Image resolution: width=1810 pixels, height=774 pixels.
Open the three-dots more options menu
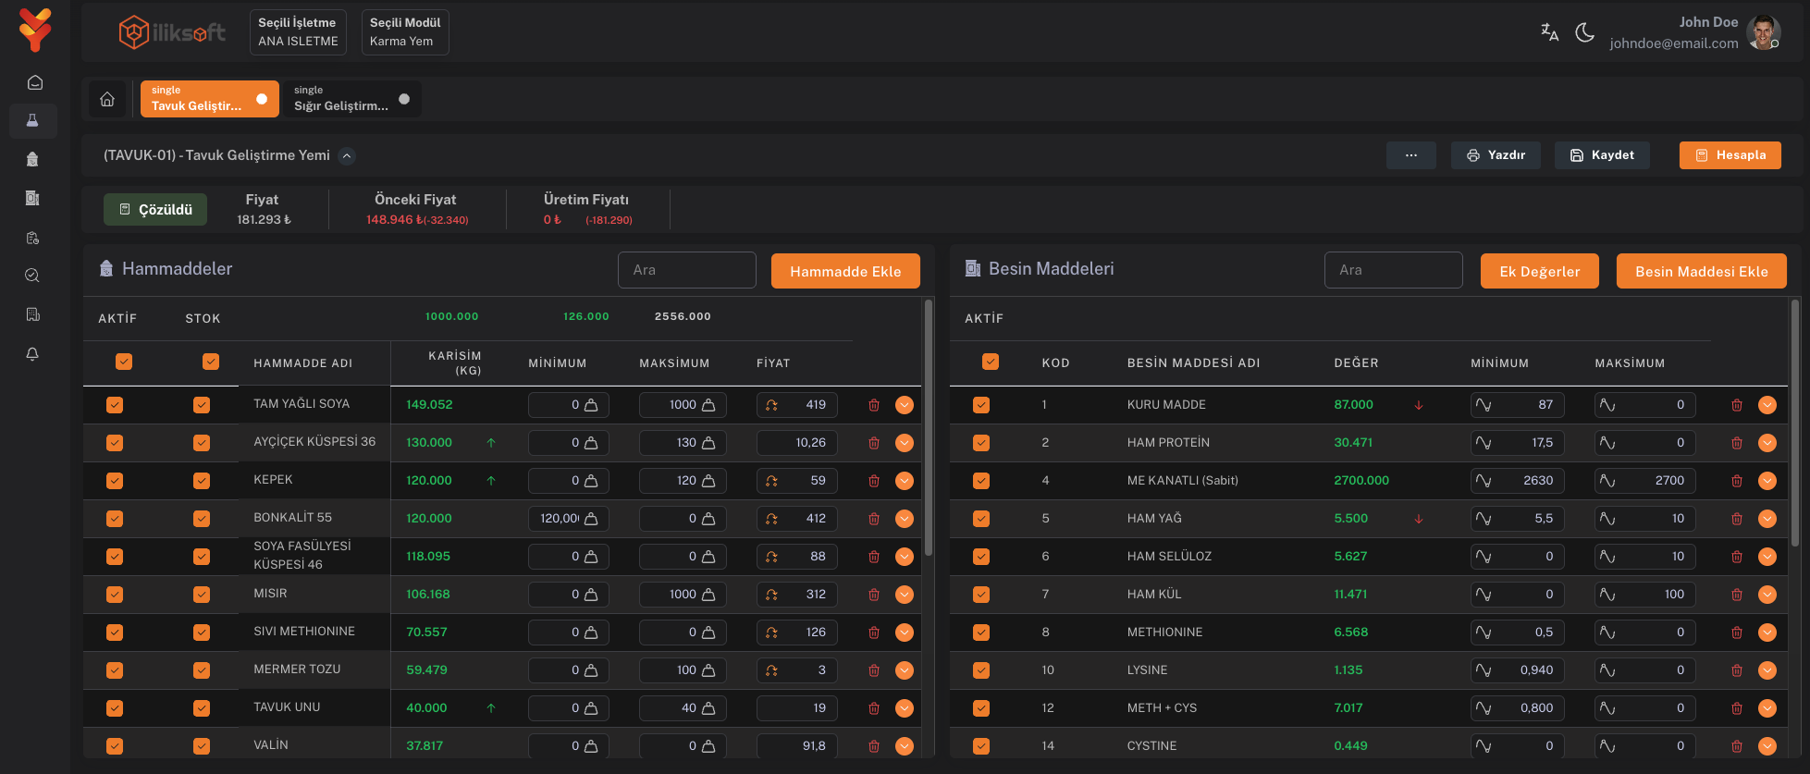coord(1411,155)
